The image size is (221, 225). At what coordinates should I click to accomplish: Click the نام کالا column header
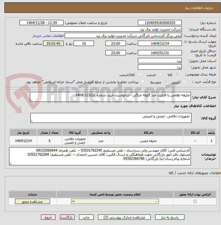pyautogui.click(x=148, y=133)
